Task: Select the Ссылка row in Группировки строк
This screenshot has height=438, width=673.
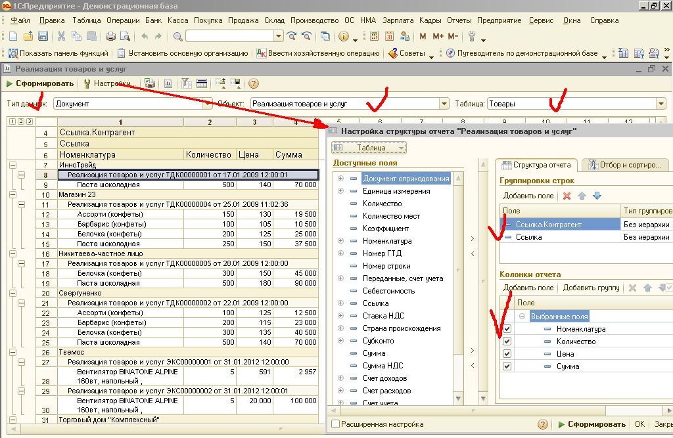Action: click(529, 237)
